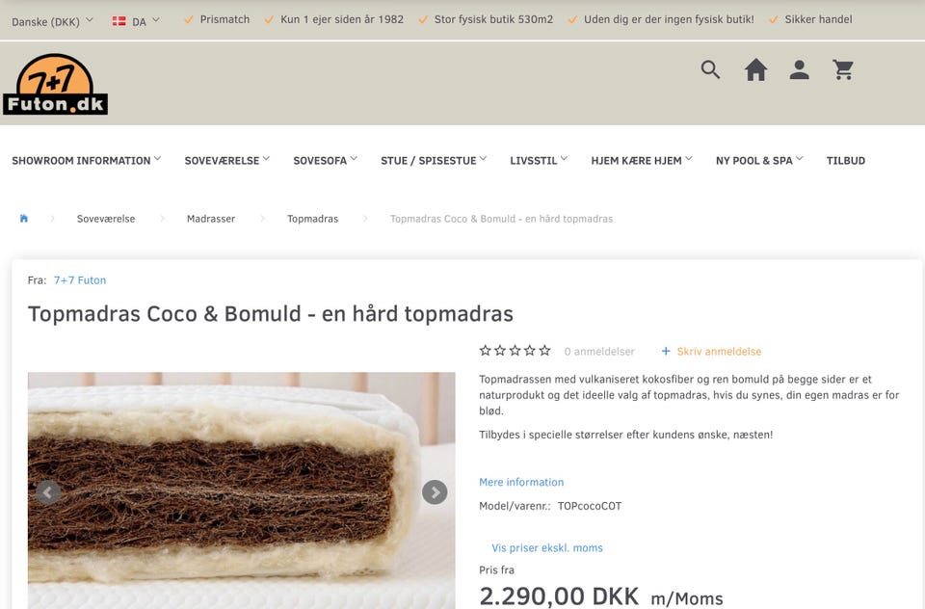Click Vis priser ekskl. moms link
The width and height of the screenshot is (925, 609).
[547, 547]
